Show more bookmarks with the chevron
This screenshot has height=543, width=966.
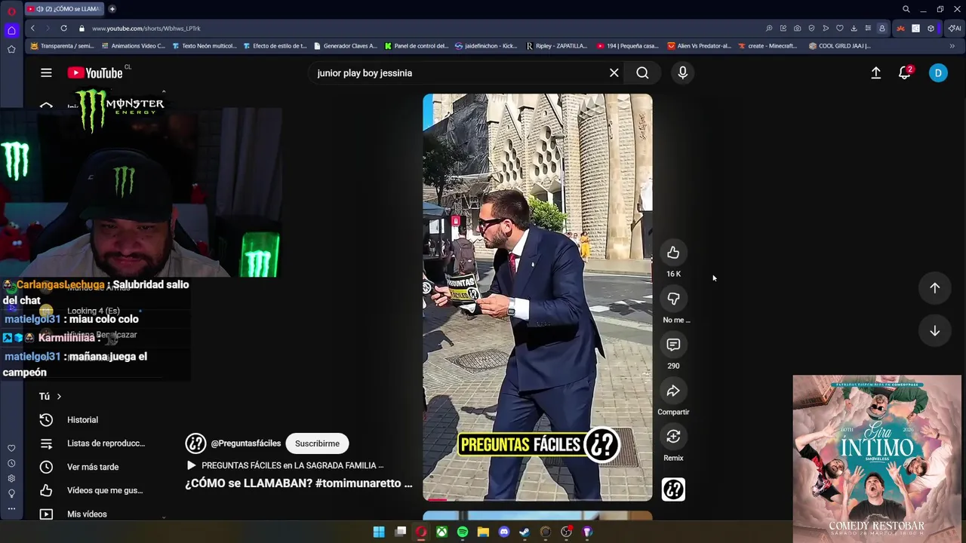tap(952, 46)
